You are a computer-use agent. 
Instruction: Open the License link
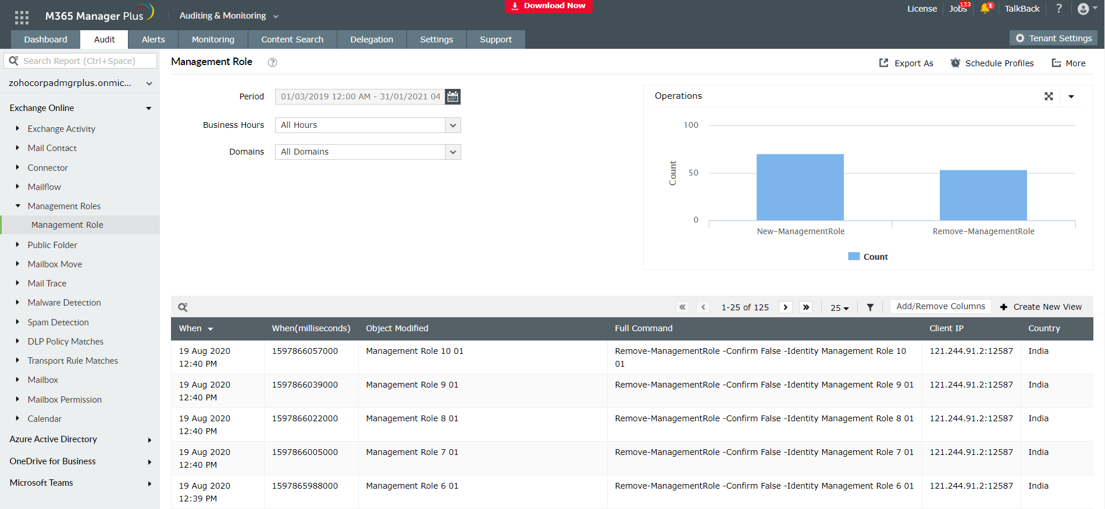tap(922, 9)
